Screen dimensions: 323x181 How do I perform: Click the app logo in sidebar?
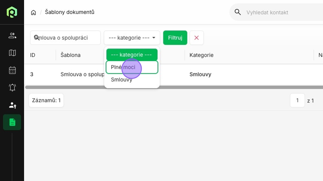12,12
